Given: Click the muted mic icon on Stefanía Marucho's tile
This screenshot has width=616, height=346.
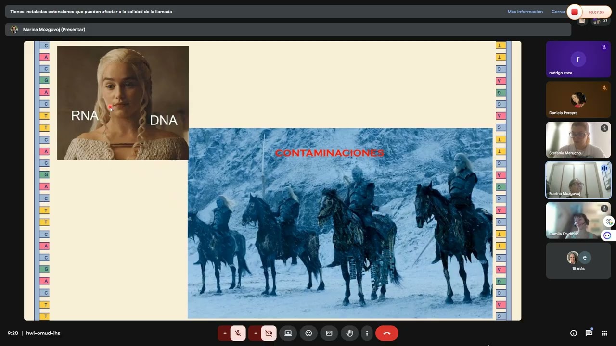Looking at the screenshot, I should point(604,128).
